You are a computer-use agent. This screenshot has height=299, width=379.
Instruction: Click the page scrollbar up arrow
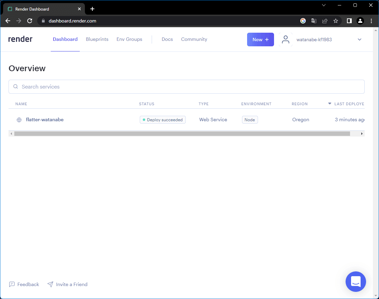376,30
